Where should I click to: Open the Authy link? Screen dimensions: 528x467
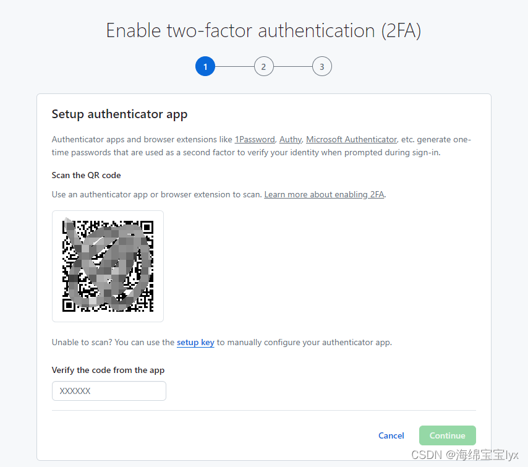(x=290, y=139)
